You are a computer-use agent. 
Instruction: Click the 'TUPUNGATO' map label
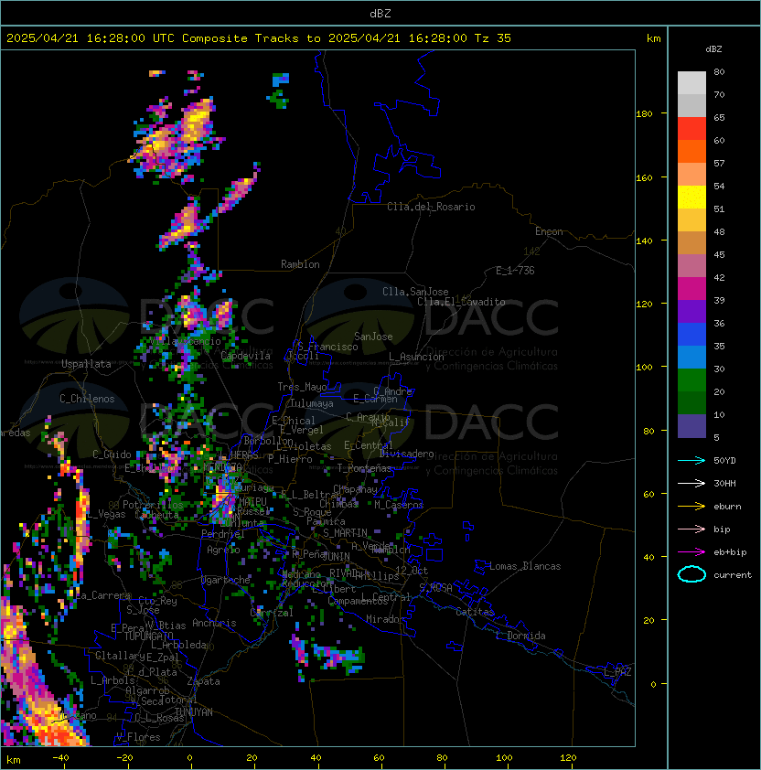(x=148, y=636)
